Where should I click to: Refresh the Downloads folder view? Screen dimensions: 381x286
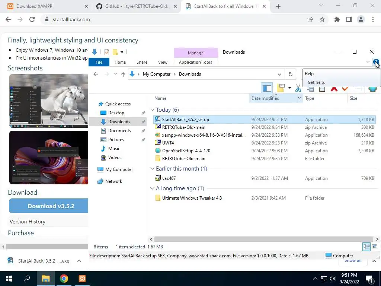tap(290, 74)
